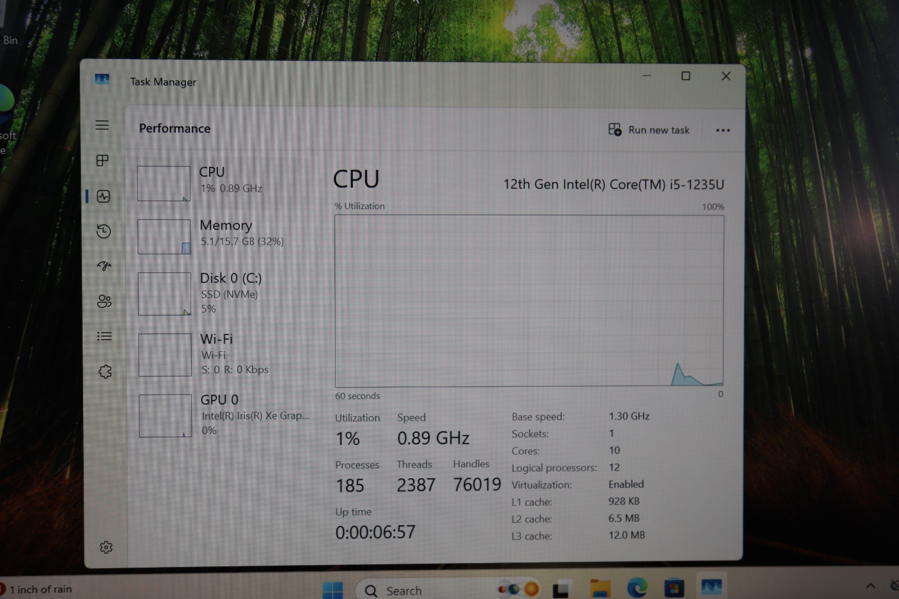Click the Task Manager taskbar icon
This screenshot has width=899, height=599.
click(x=711, y=587)
